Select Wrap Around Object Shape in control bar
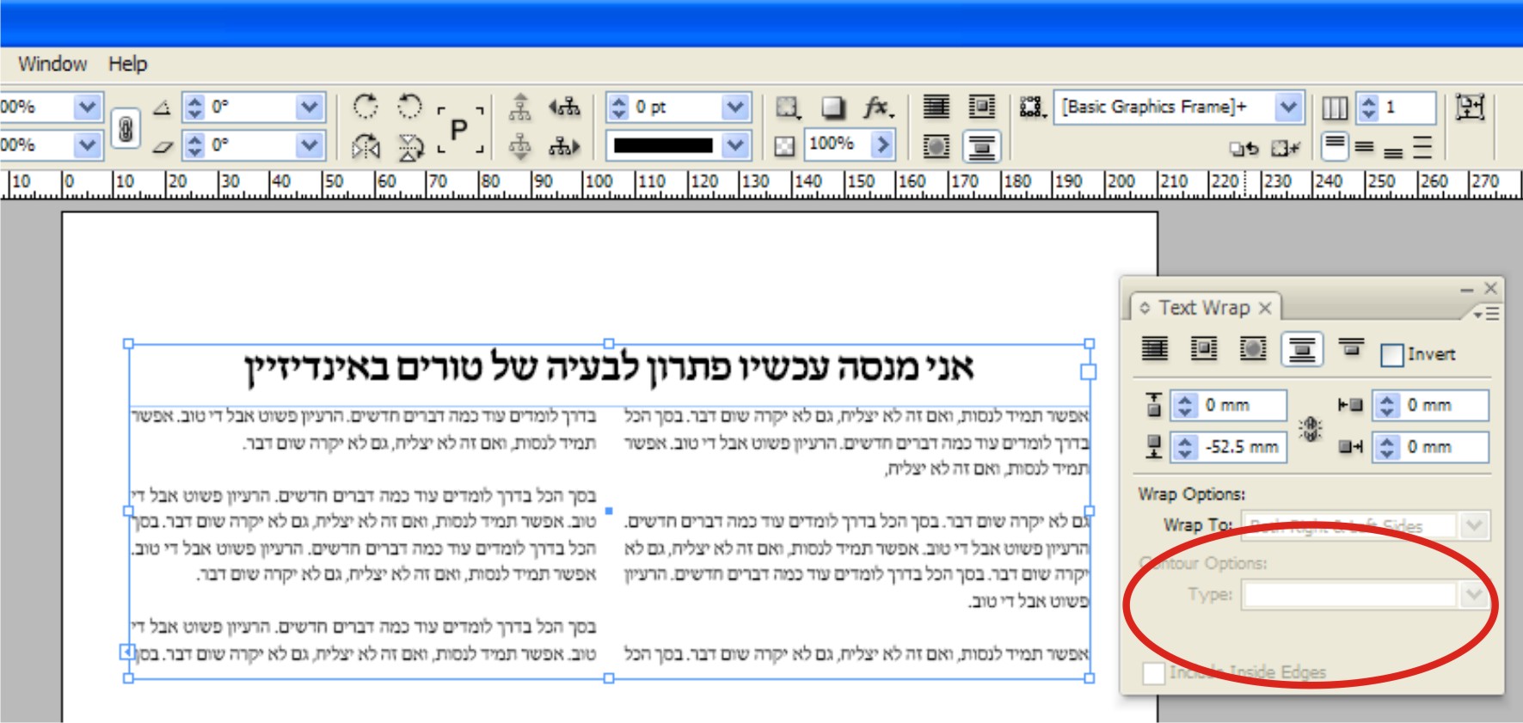The image size is (1523, 723). [937, 147]
